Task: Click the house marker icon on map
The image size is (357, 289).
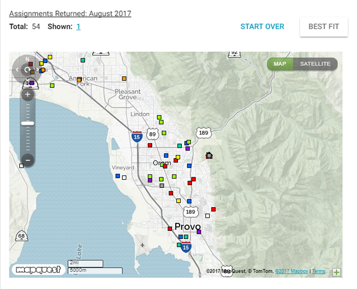Action: pyautogui.click(x=209, y=155)
